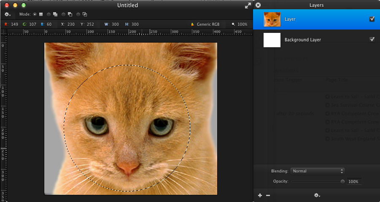Click the Opacity slider handle
Viewport: 380px width, 202px height.
(343, 181)
